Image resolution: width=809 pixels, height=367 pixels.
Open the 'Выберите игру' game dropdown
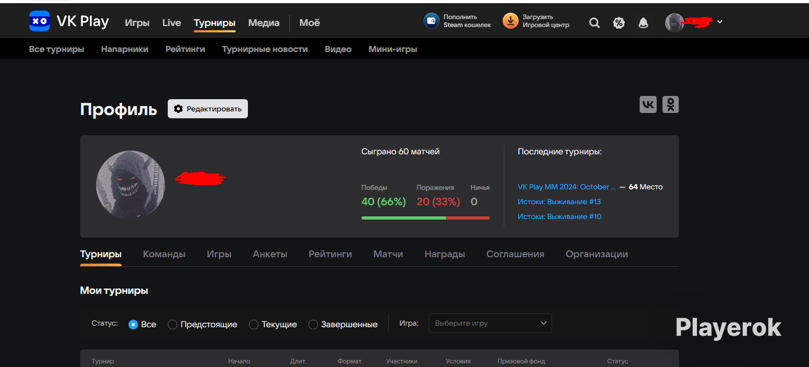[490, 323]
